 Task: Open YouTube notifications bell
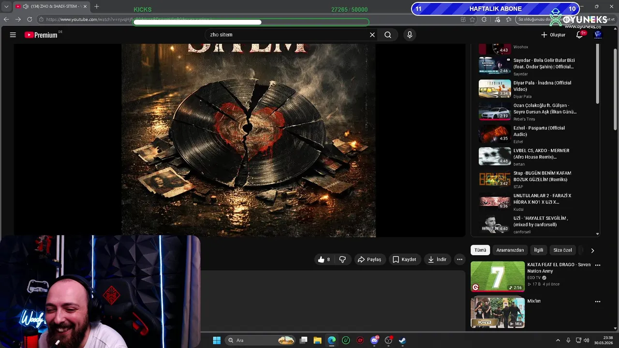point(580,35)
